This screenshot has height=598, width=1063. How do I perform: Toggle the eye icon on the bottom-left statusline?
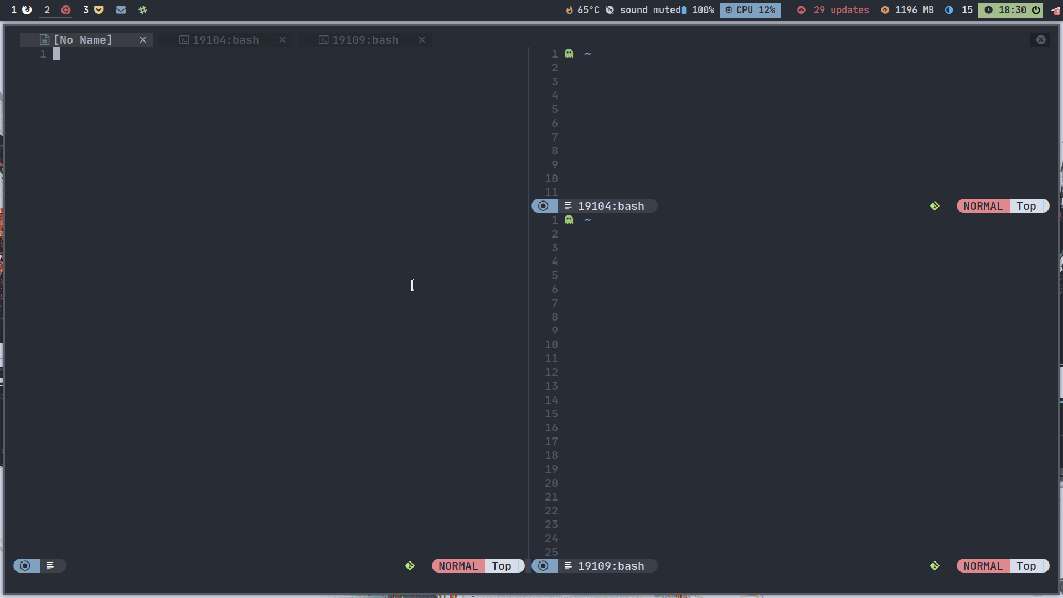25,565
